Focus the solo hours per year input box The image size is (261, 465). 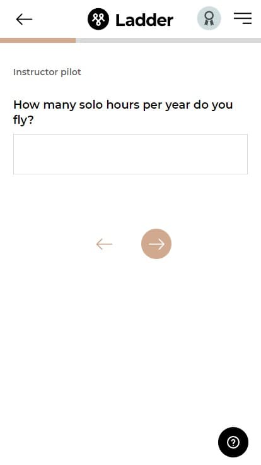click(x=130, y=154)
